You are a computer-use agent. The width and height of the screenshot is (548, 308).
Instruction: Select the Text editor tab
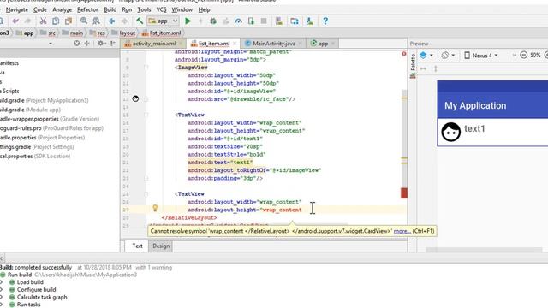point(137,246)
